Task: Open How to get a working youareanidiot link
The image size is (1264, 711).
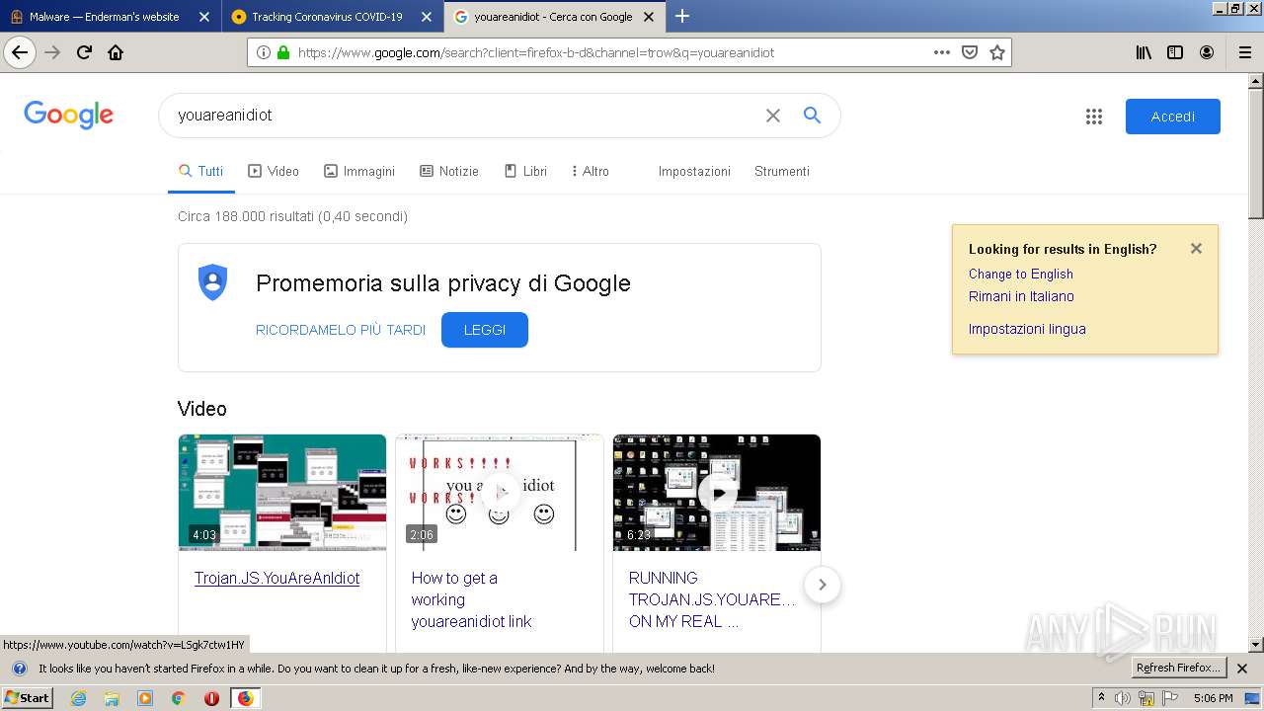Action: tap(472, 599)
